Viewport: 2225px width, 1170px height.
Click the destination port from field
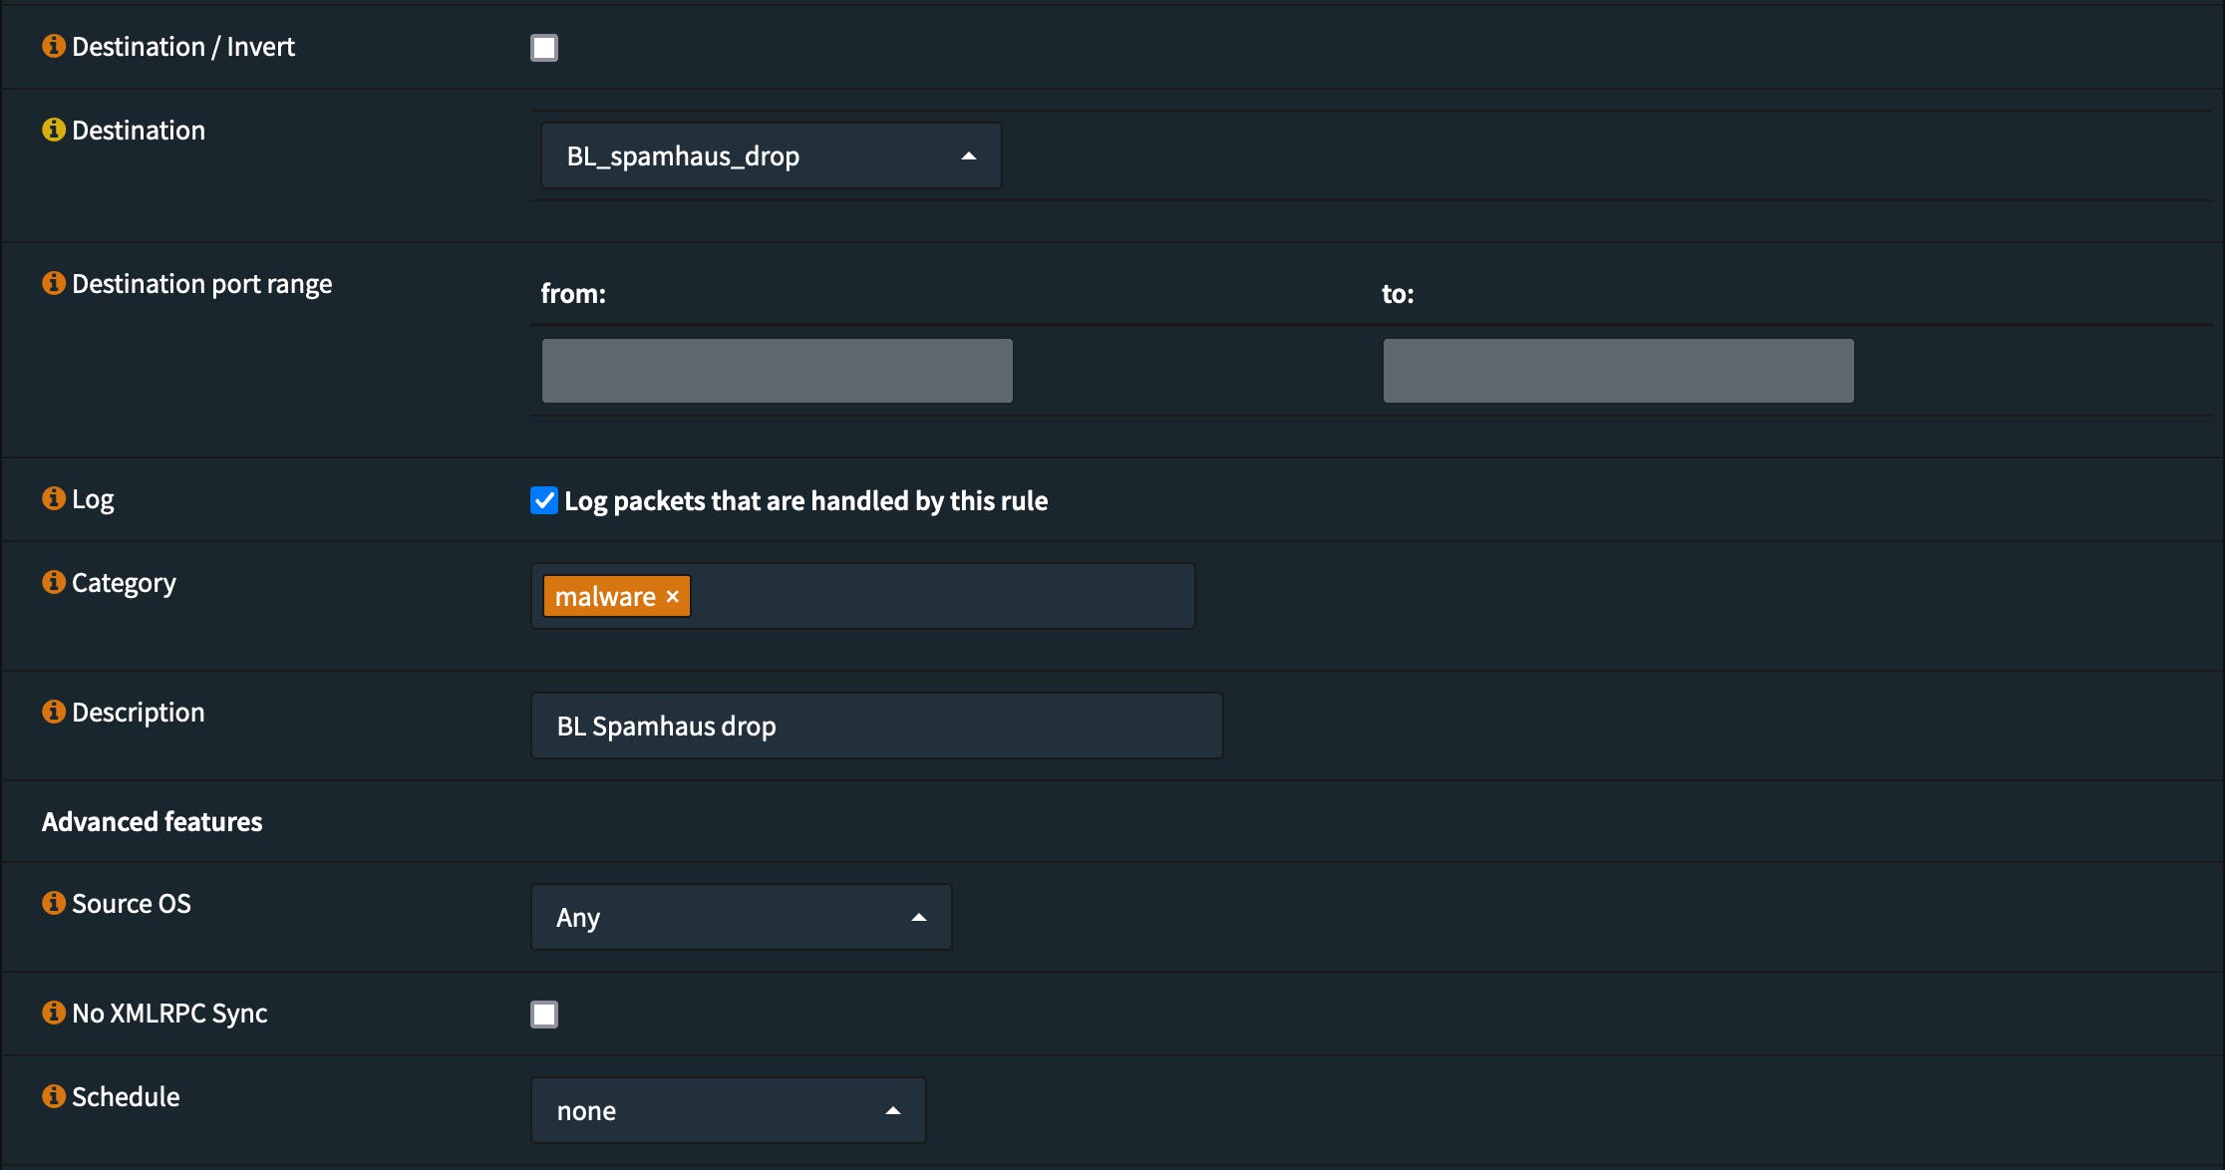click(x=778, y=371)
